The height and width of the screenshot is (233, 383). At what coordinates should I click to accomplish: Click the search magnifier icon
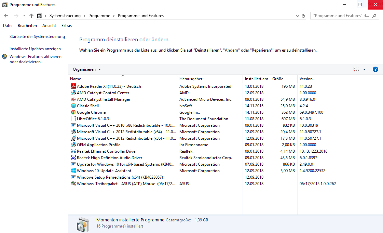[x=374, y=16]
